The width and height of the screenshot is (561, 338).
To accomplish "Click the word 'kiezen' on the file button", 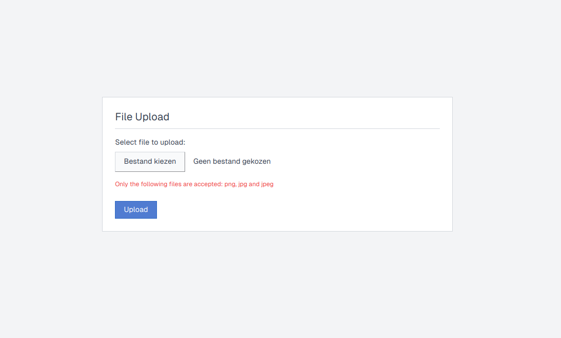I will tap(165, 162).
